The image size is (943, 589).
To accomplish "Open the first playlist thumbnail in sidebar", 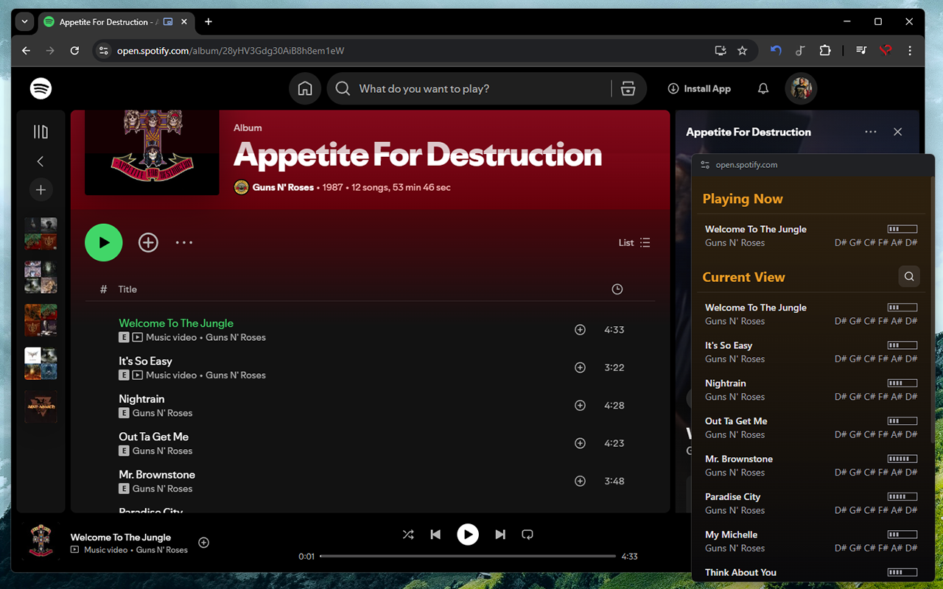I will coord(41,233).
